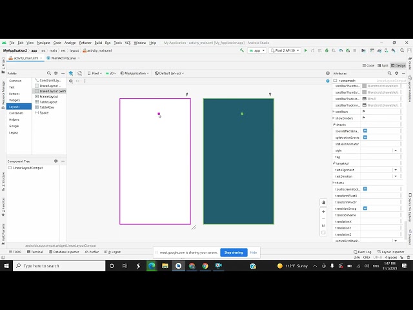Toggle the transitionGroup checkbox
The image size is (413, 310).
[365, 208]
